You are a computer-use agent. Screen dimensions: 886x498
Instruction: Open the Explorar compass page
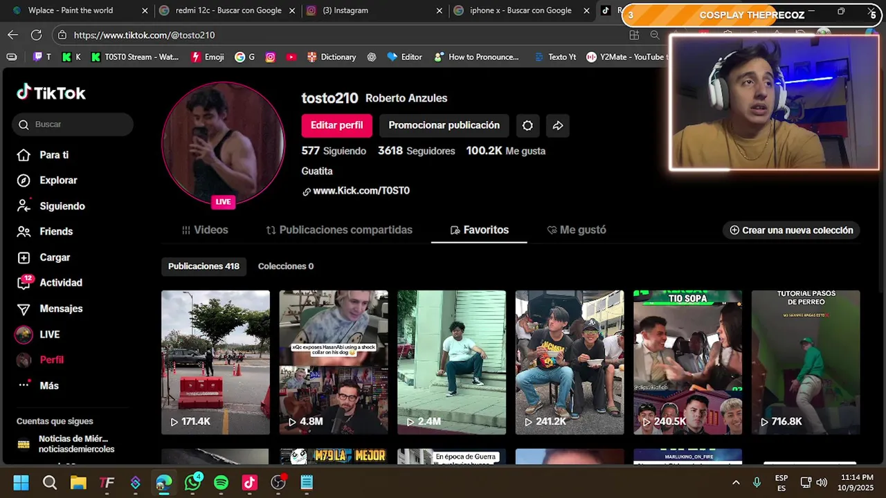(47, 181)
